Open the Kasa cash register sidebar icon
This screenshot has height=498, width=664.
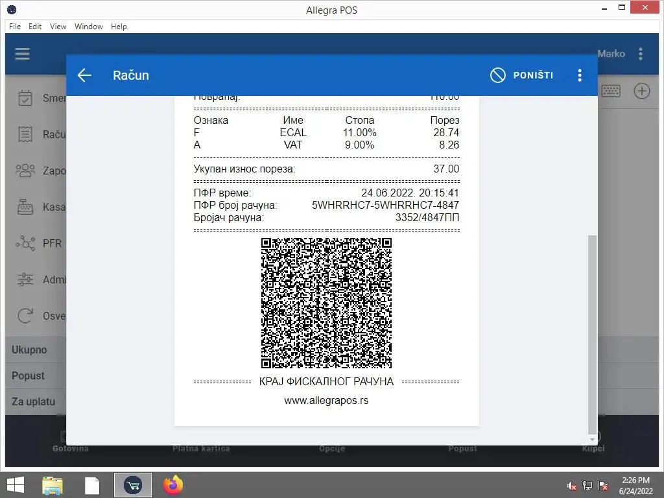25,207
